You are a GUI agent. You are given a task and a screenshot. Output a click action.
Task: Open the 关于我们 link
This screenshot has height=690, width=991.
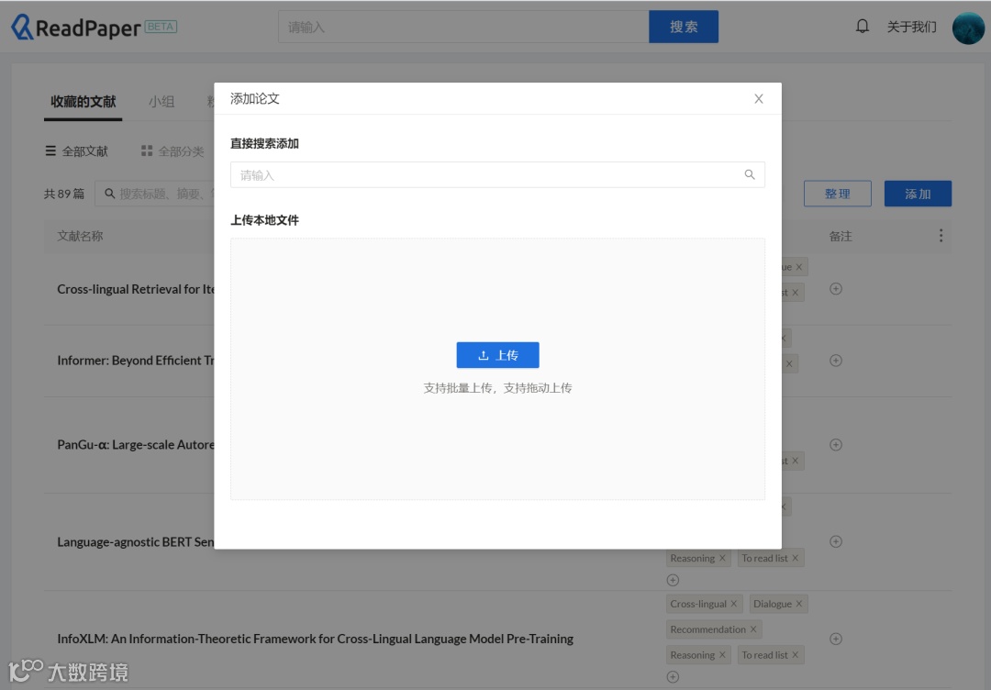coord(911,27)
